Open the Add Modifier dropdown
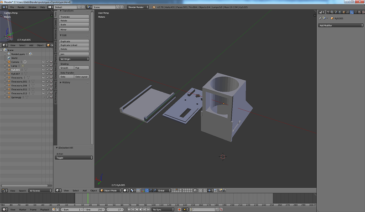This screenshot has height=212, width=365. pyautogui.click(x=340, y=26)
